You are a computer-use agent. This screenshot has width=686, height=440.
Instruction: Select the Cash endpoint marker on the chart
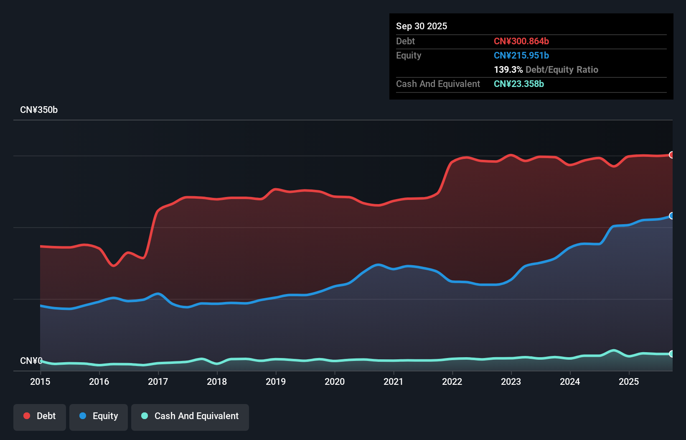coord(672,354)
